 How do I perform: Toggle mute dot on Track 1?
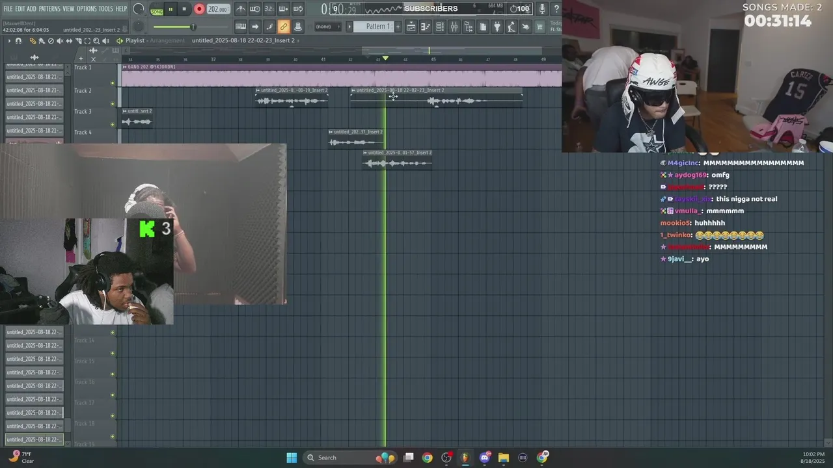point(113,83)
